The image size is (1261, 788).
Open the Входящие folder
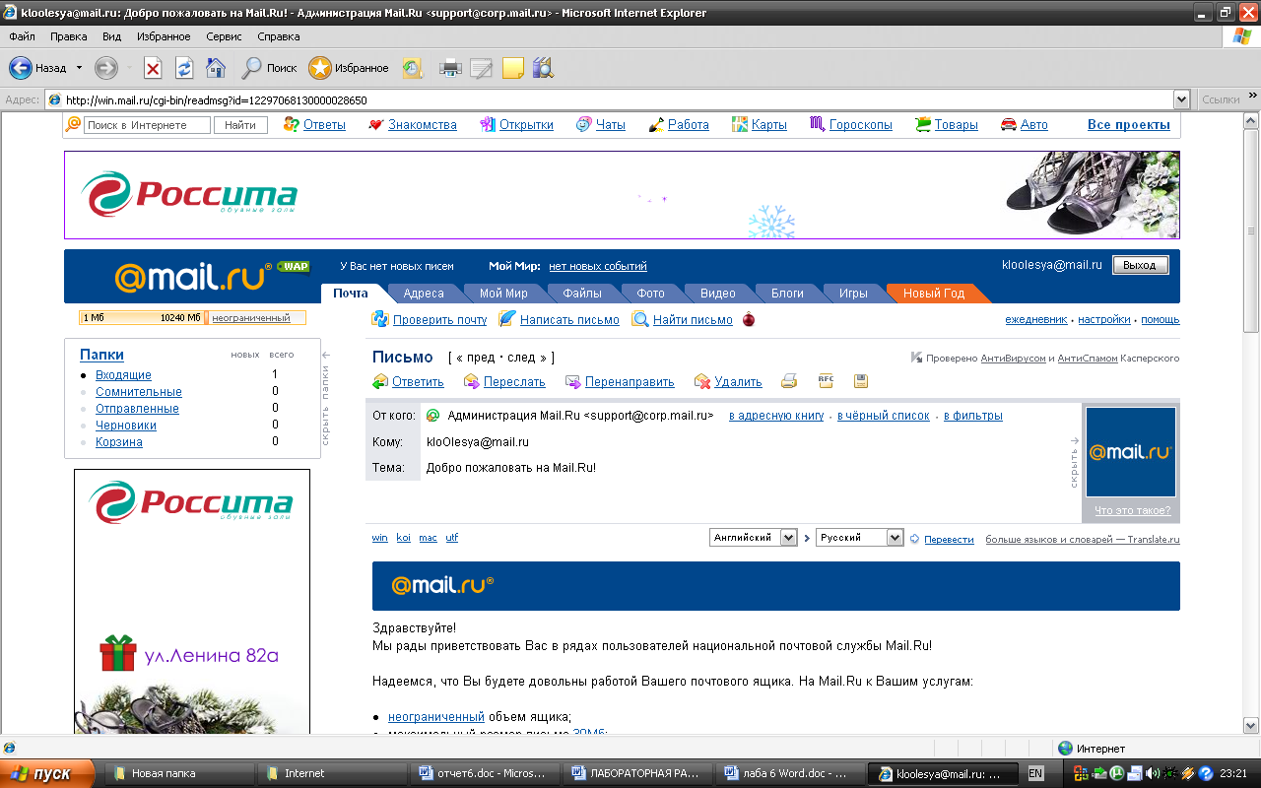pyautogui.click(x=123, y=375)
